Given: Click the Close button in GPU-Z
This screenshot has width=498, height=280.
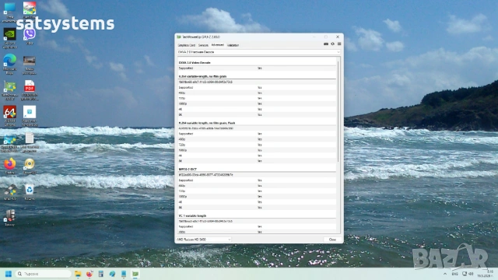Looking at the screenshot, I should click(x=332, y=240).
